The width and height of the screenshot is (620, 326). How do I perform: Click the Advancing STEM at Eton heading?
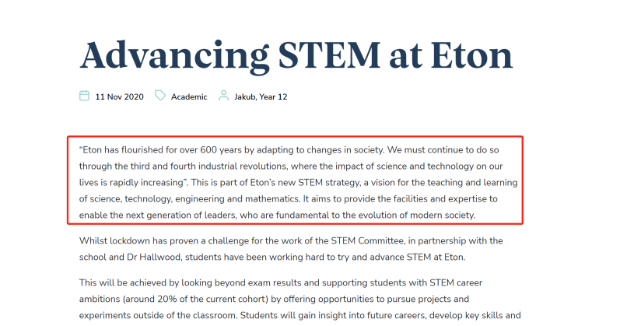(296, 55)
